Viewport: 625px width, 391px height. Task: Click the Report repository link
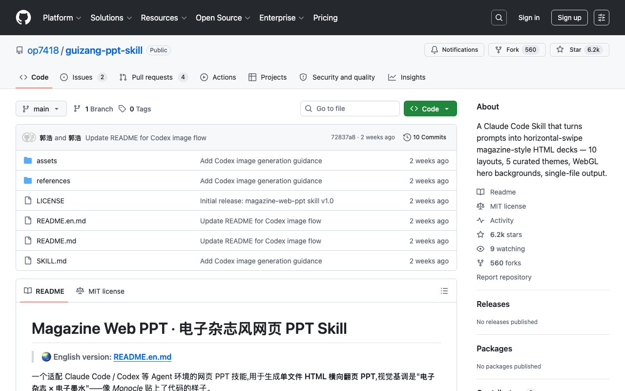[504, 277]
